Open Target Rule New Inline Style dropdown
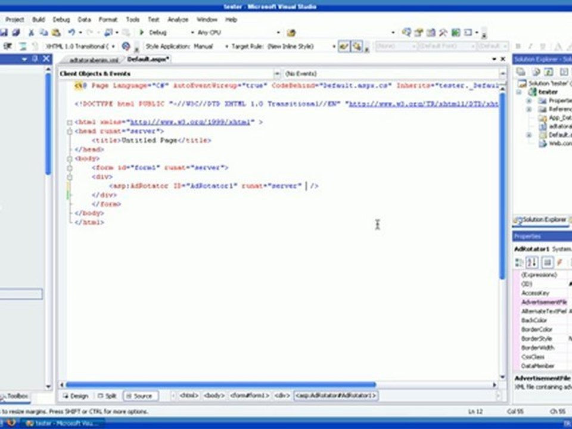The width and height of the screenshot is (572, 429). (334, 46)
